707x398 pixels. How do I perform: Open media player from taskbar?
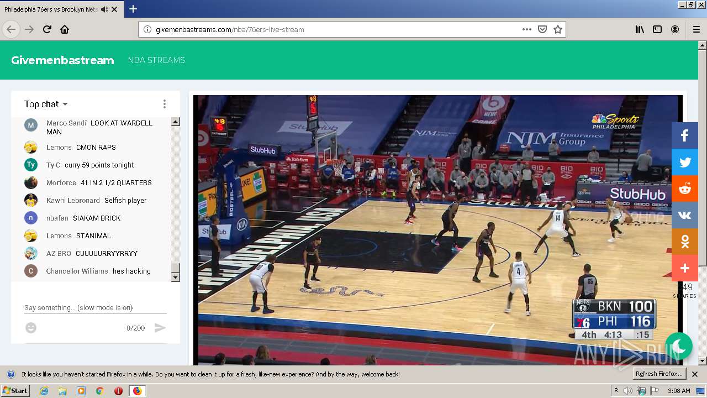click(x=81, y=391)
